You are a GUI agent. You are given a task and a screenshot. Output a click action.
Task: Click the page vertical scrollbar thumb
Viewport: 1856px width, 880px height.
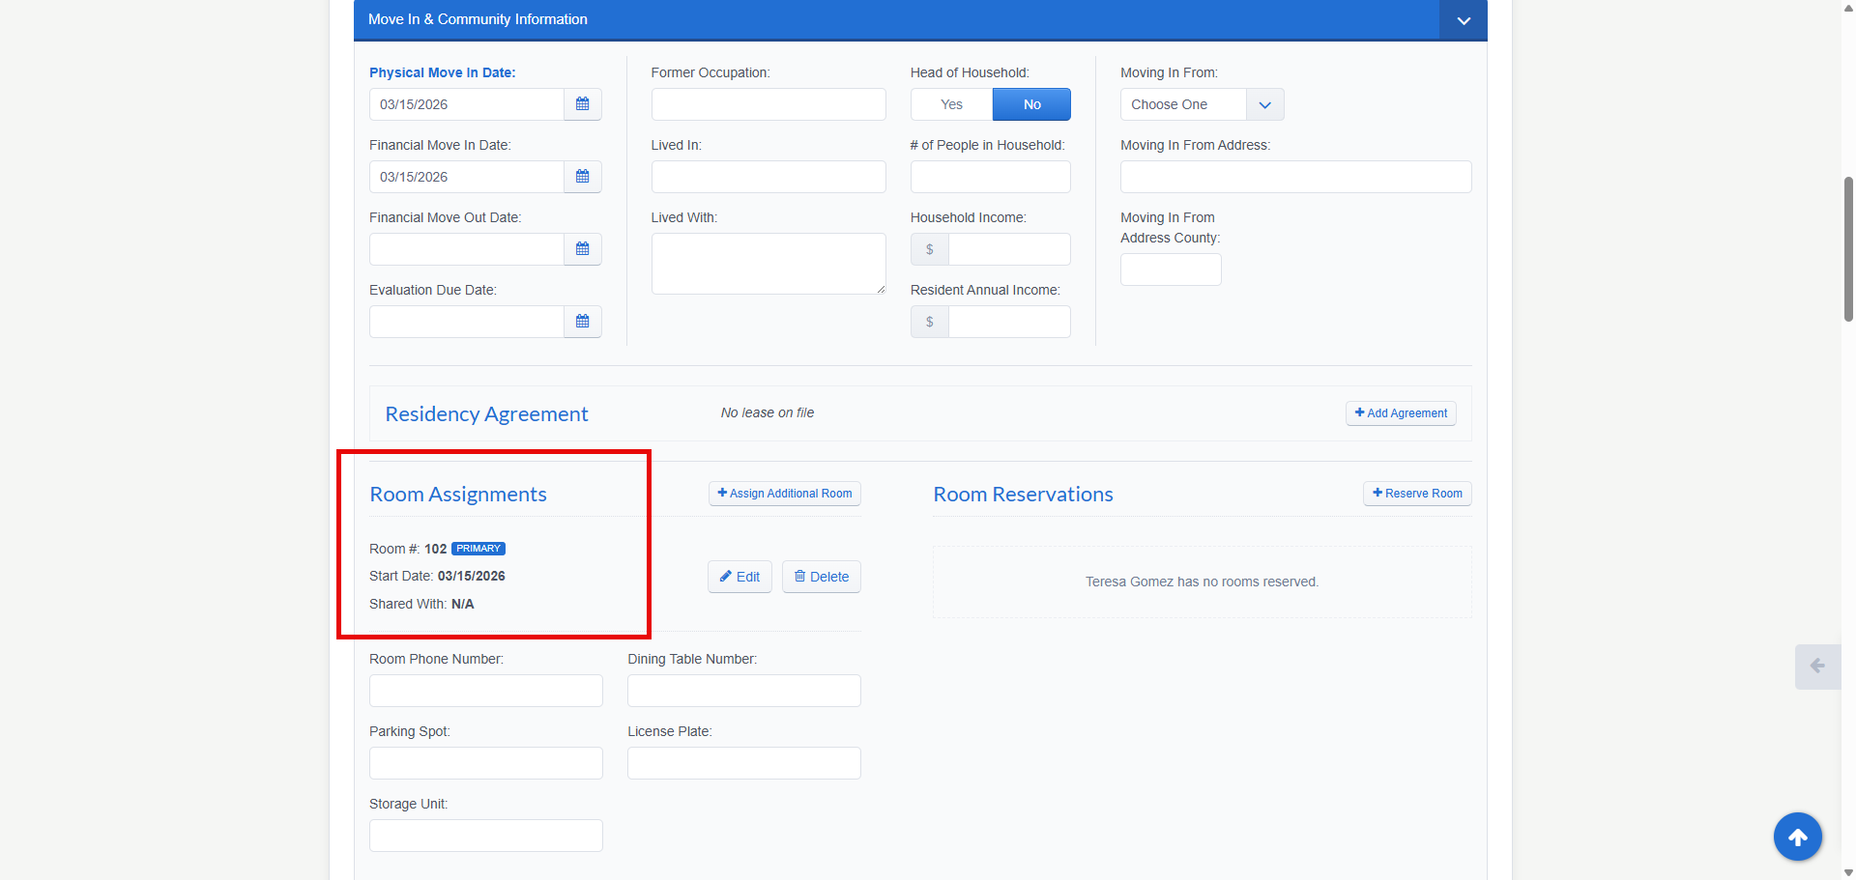tap(1848, 249)
